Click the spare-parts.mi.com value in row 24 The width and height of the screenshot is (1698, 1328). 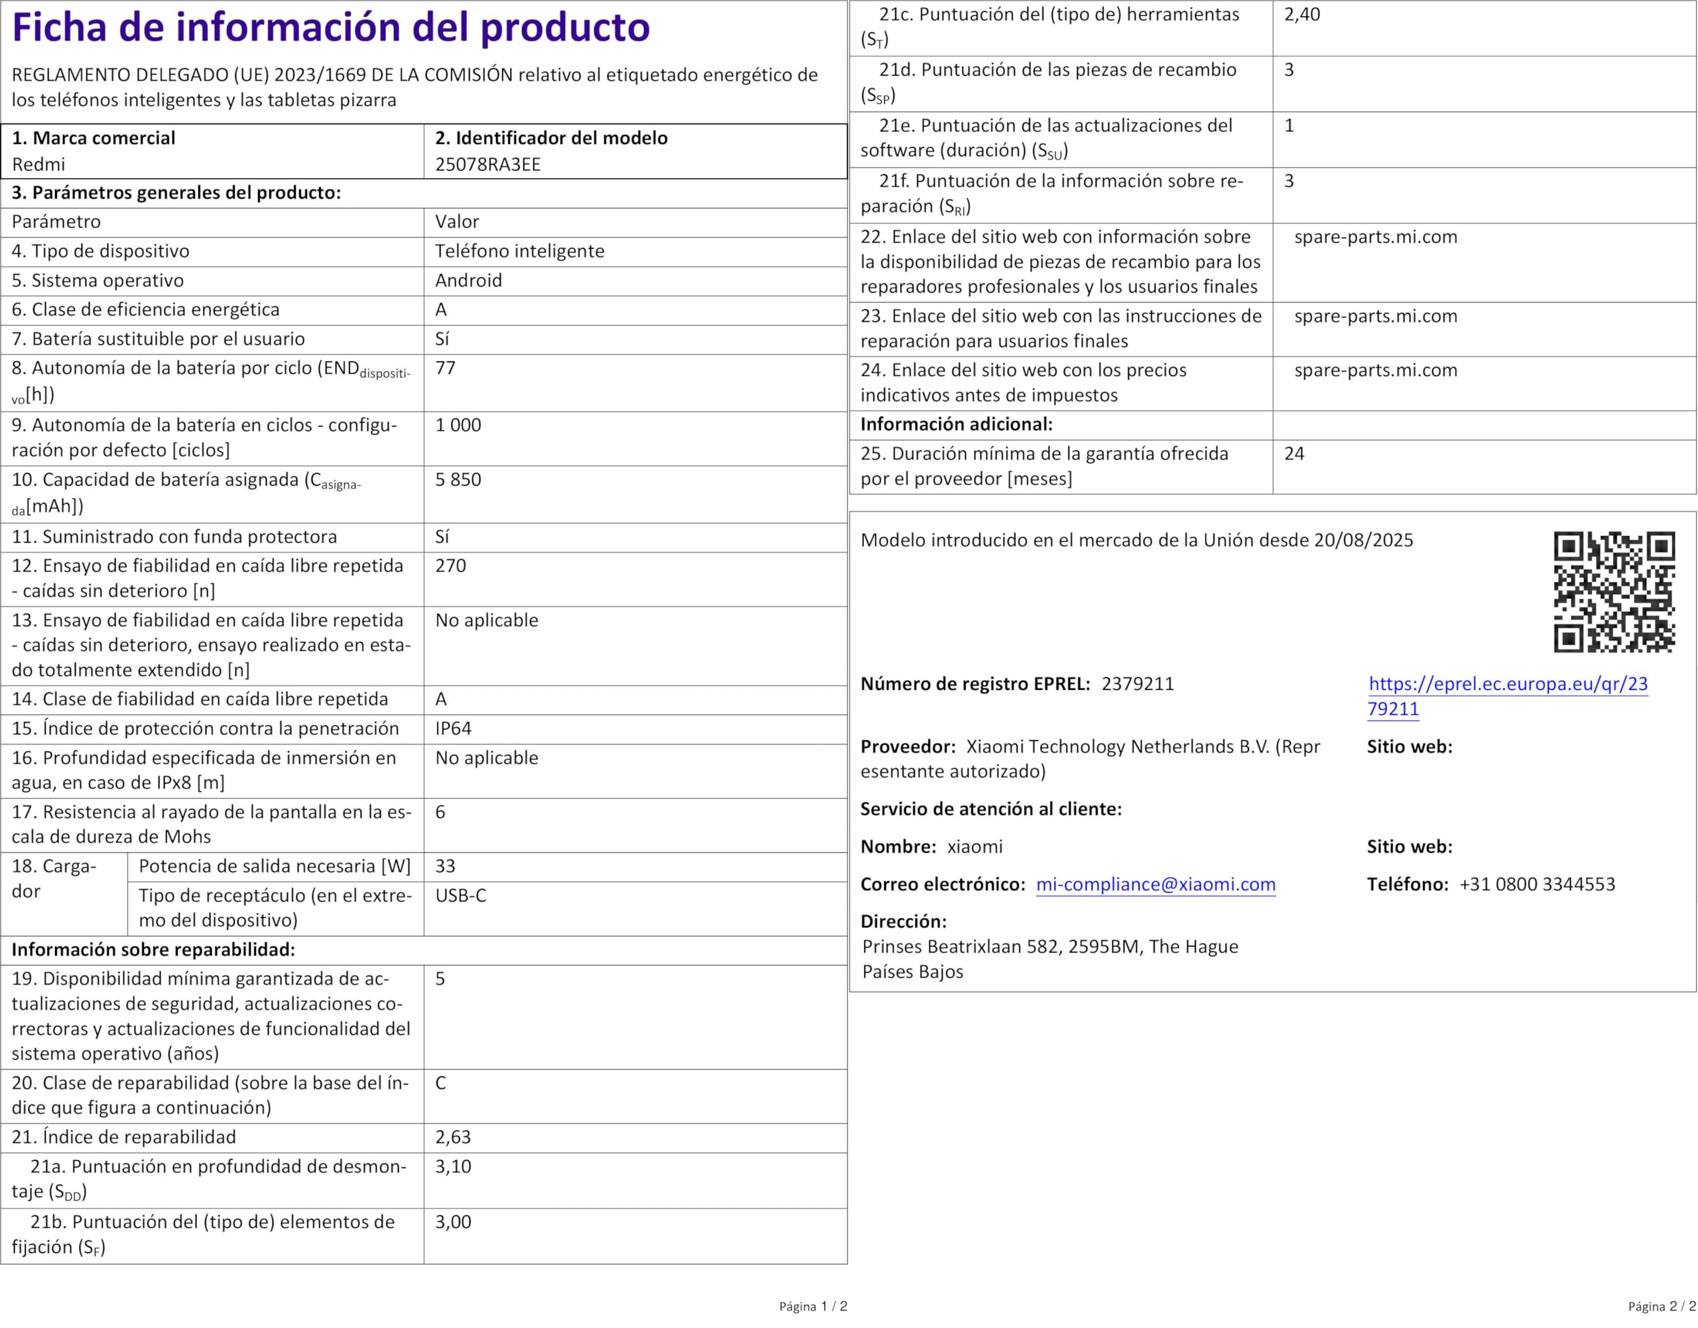pos(1376,370)
